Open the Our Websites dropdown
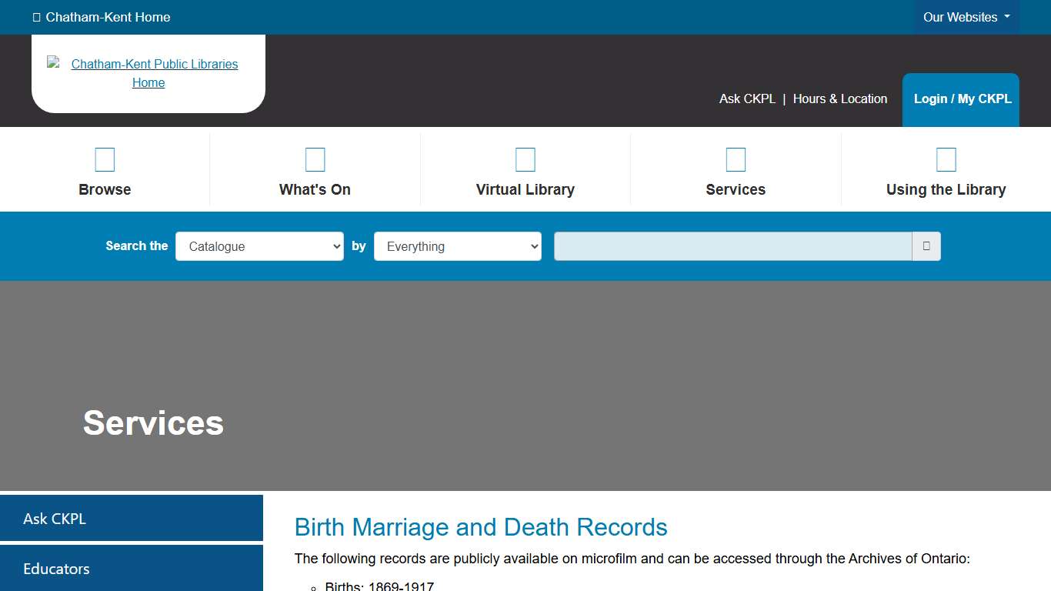The width and height of the screenshot is (1051, 591). point(964,17)
